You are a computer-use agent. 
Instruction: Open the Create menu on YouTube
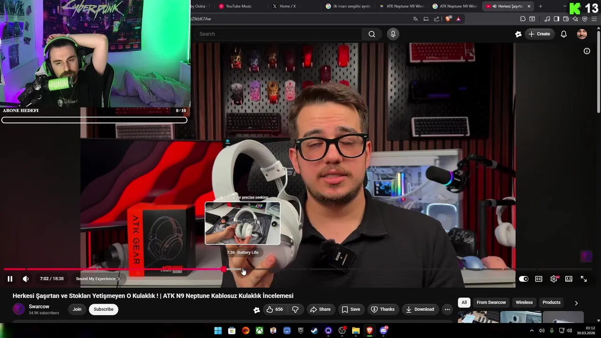539,34
